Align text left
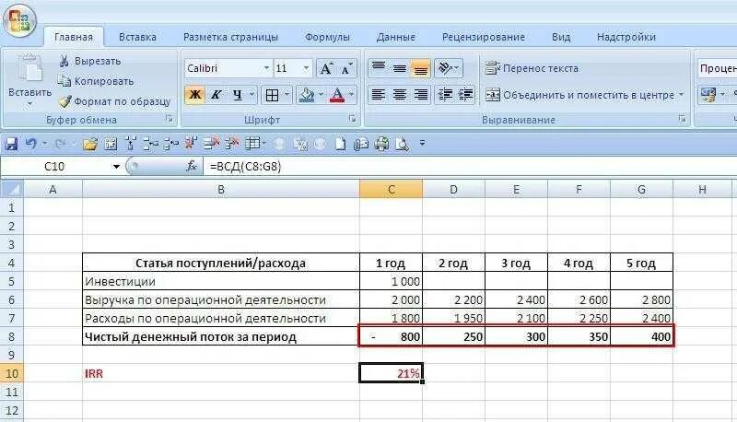Image resolution: width=737 pixels, height=422 pixels. (x=379, y=95)
